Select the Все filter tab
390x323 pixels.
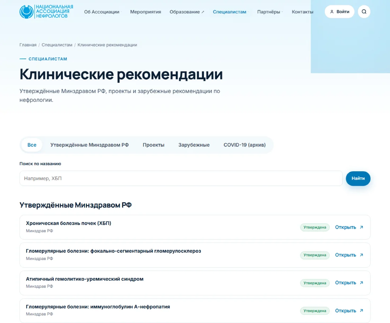point(32,145)
